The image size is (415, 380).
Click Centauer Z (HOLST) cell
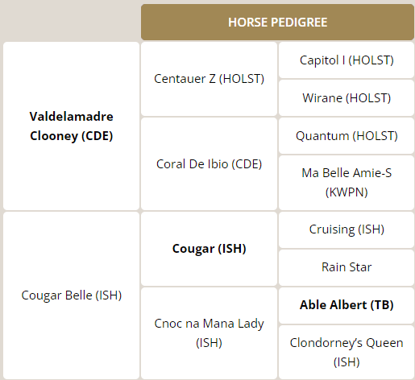(209, 79)
